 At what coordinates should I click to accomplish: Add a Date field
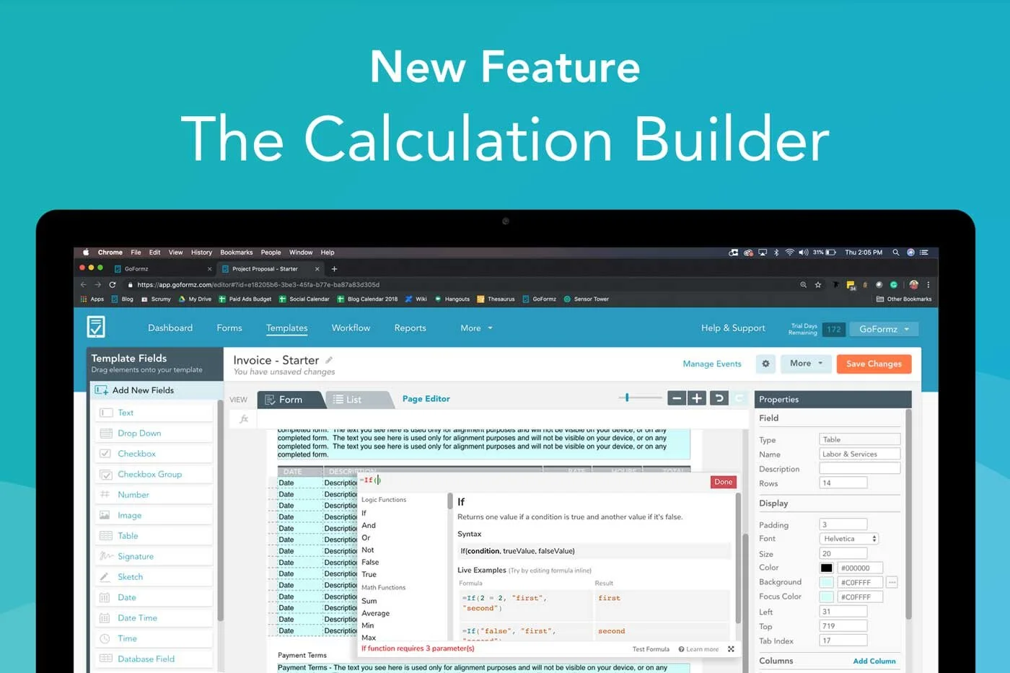point(154,597)
